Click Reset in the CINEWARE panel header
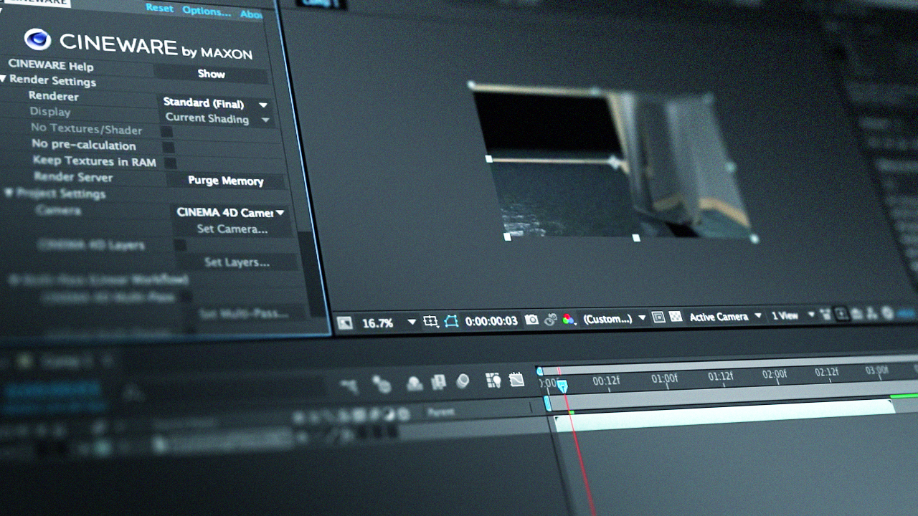This screenshot has width=918, height=516. click(x=159, y=8)
